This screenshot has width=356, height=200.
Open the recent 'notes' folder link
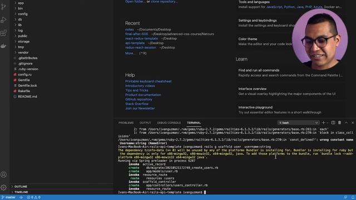point(130,29)
